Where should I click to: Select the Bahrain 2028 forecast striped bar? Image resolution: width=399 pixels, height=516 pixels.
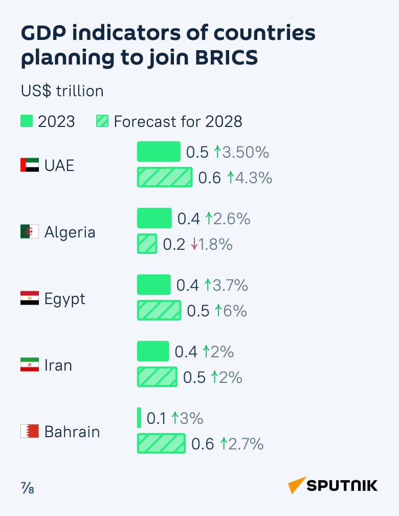161,443
